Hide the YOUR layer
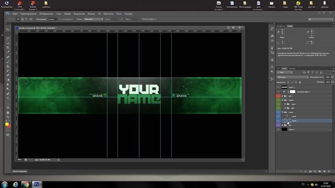Viewport: 335px width, 188px height. (278, 121)
